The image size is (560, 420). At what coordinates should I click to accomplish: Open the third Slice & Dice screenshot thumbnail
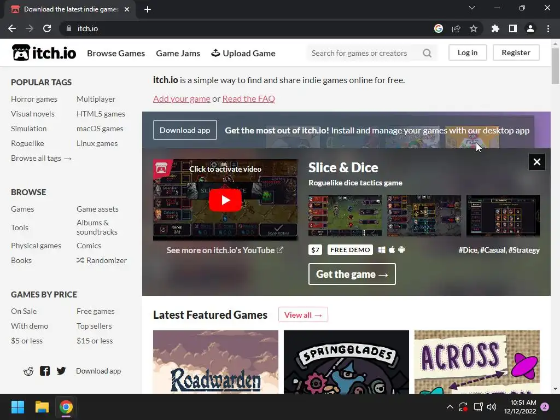[x=503, y=215]
